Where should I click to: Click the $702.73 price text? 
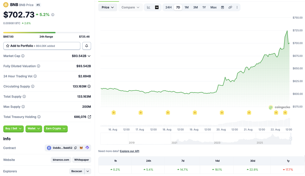tap(19, 15)
